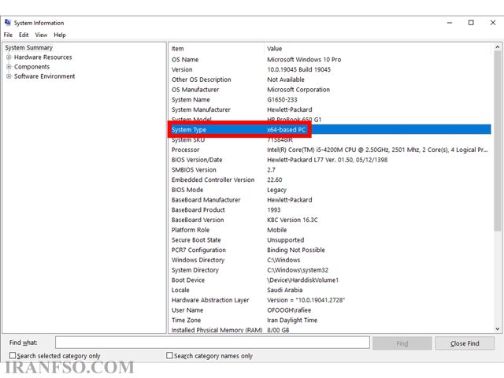Image resolution: width=504 pixels, height=378 pixels.
Task: Enable Search selected category only checkbox
Action: pyautogui.click(x=13, y=355)
